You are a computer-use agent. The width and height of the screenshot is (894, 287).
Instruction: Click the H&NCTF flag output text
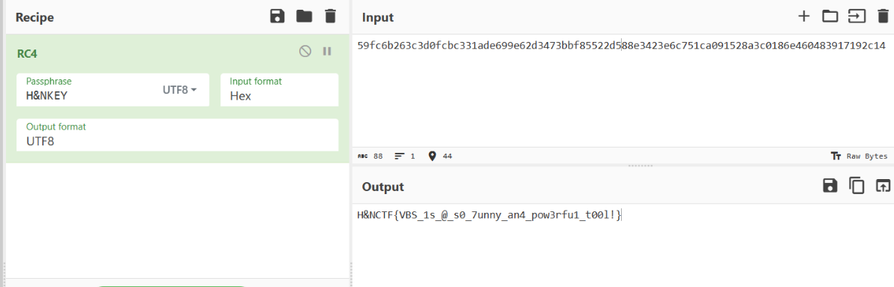(488, 214)
